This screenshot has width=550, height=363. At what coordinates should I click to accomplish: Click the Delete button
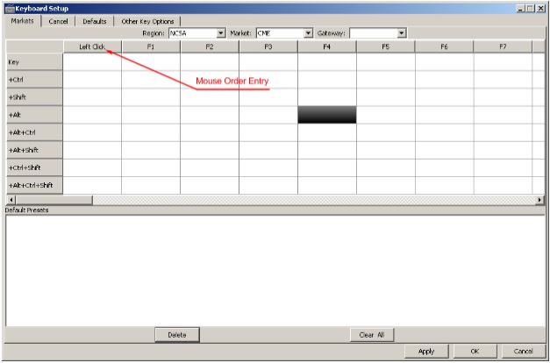(177, 335)
